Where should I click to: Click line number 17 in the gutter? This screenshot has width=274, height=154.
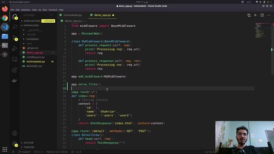(x=64, y=84)
